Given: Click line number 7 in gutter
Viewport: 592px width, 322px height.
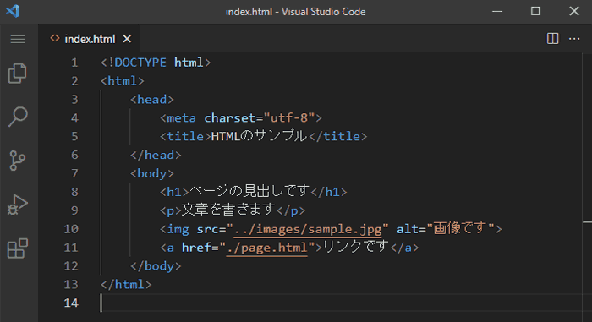Looking at the screenshot, I should [74, 173].
